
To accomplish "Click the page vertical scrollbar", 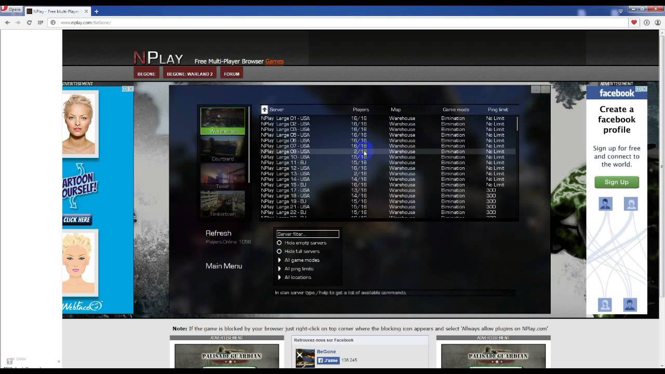I will [662, 166].
